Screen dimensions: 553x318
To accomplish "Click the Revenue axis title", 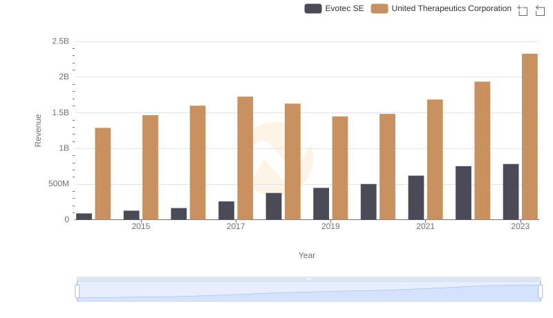I will tap(38, 130).
